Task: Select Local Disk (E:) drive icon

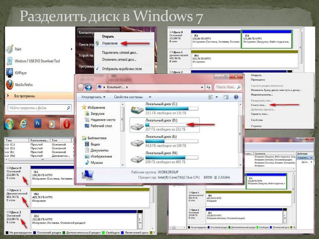Action: click(x=137, y=143)
